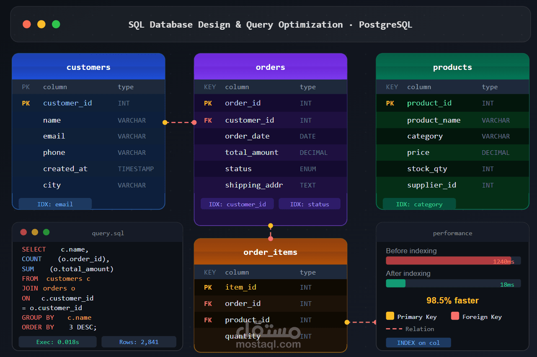This screenshot has width=537, height=357.
Task: Click the red relation endpoint on orders customer_id
Action: click(x=194, y=123)
